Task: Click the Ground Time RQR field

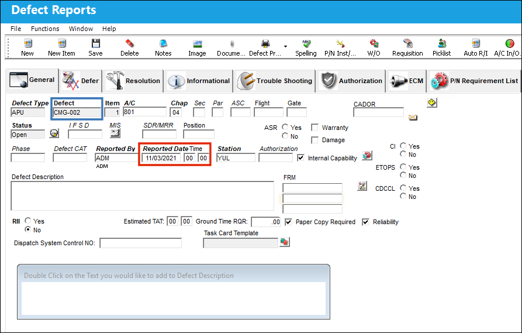Action: (265, 222)
